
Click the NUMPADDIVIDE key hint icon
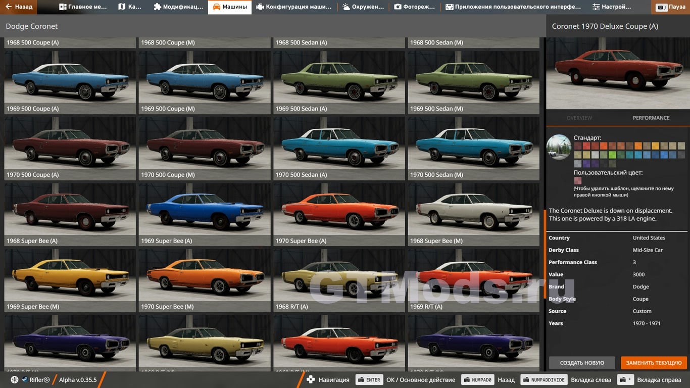[544, 380]
